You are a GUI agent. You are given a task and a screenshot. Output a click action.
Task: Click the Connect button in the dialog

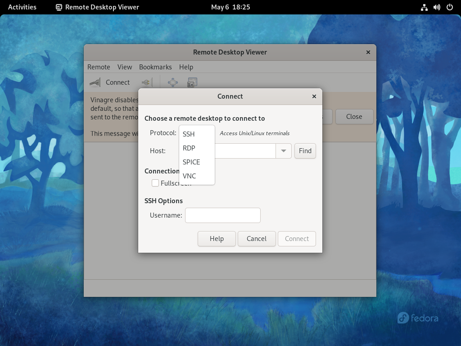point(297,239)
